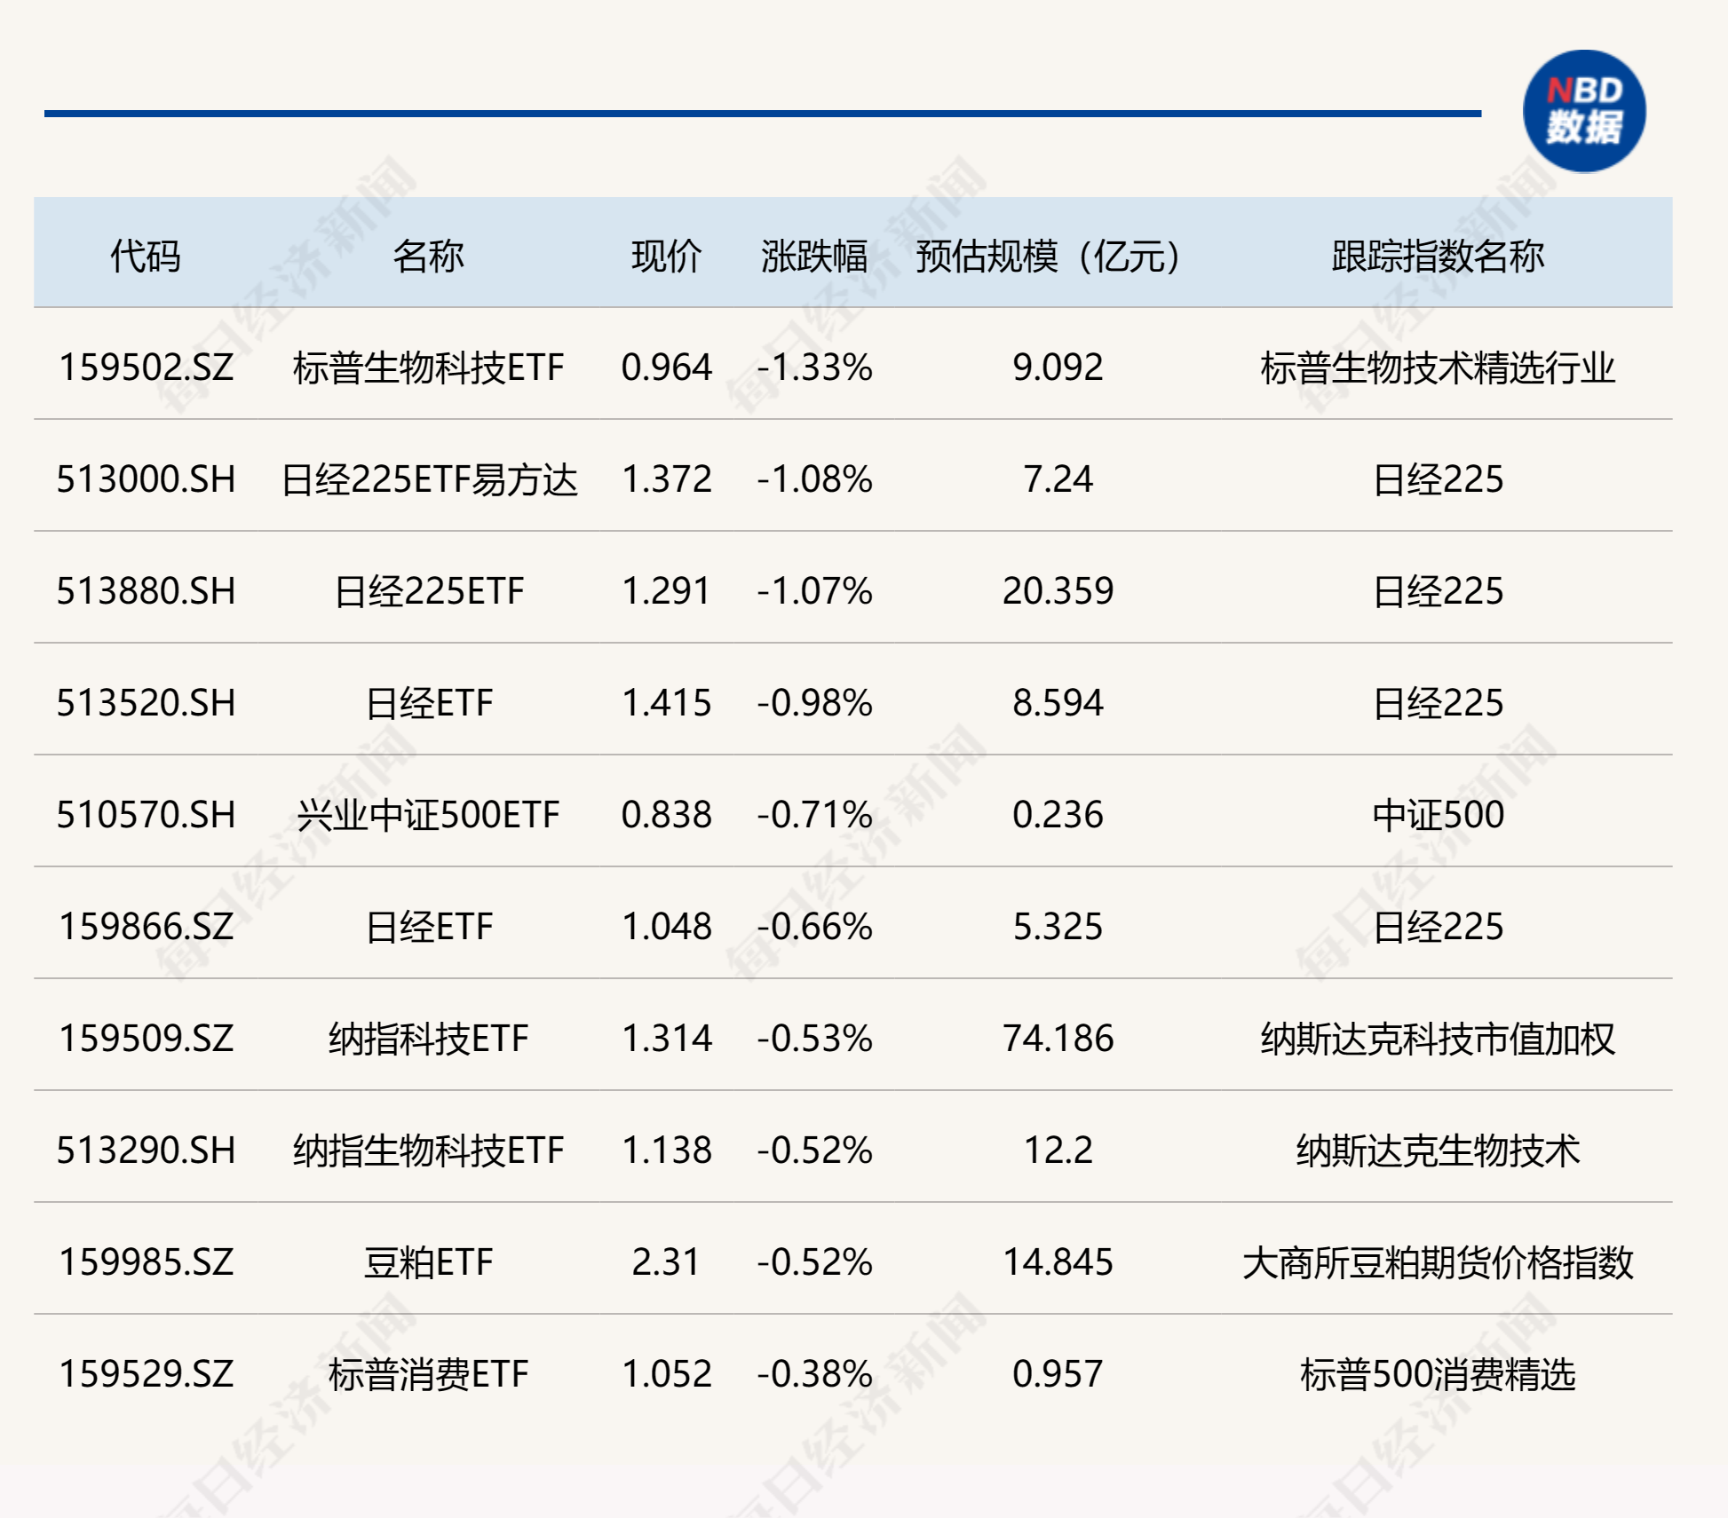Click the name 兴业中证500ETF
Screen dimensions: 1728x1518
(429, 815)
